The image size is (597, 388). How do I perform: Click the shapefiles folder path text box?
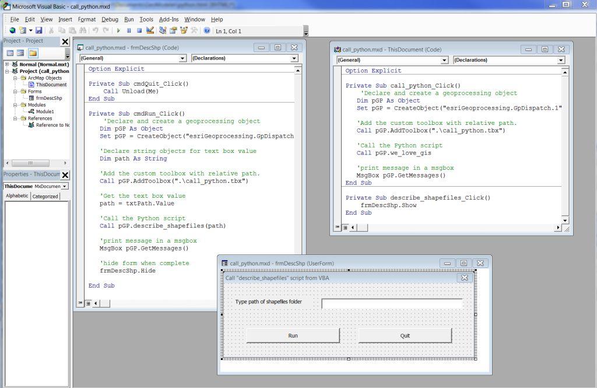(x=392, y=303)
